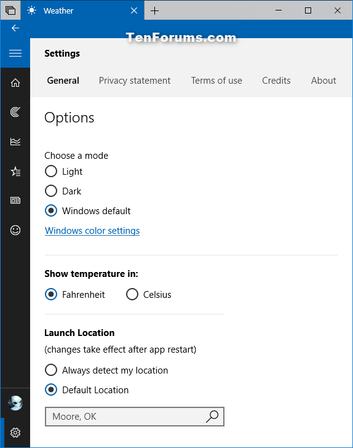Minimize the Weather window
The width and height of the screenshot is (353, 448).
tap(279, 10)
